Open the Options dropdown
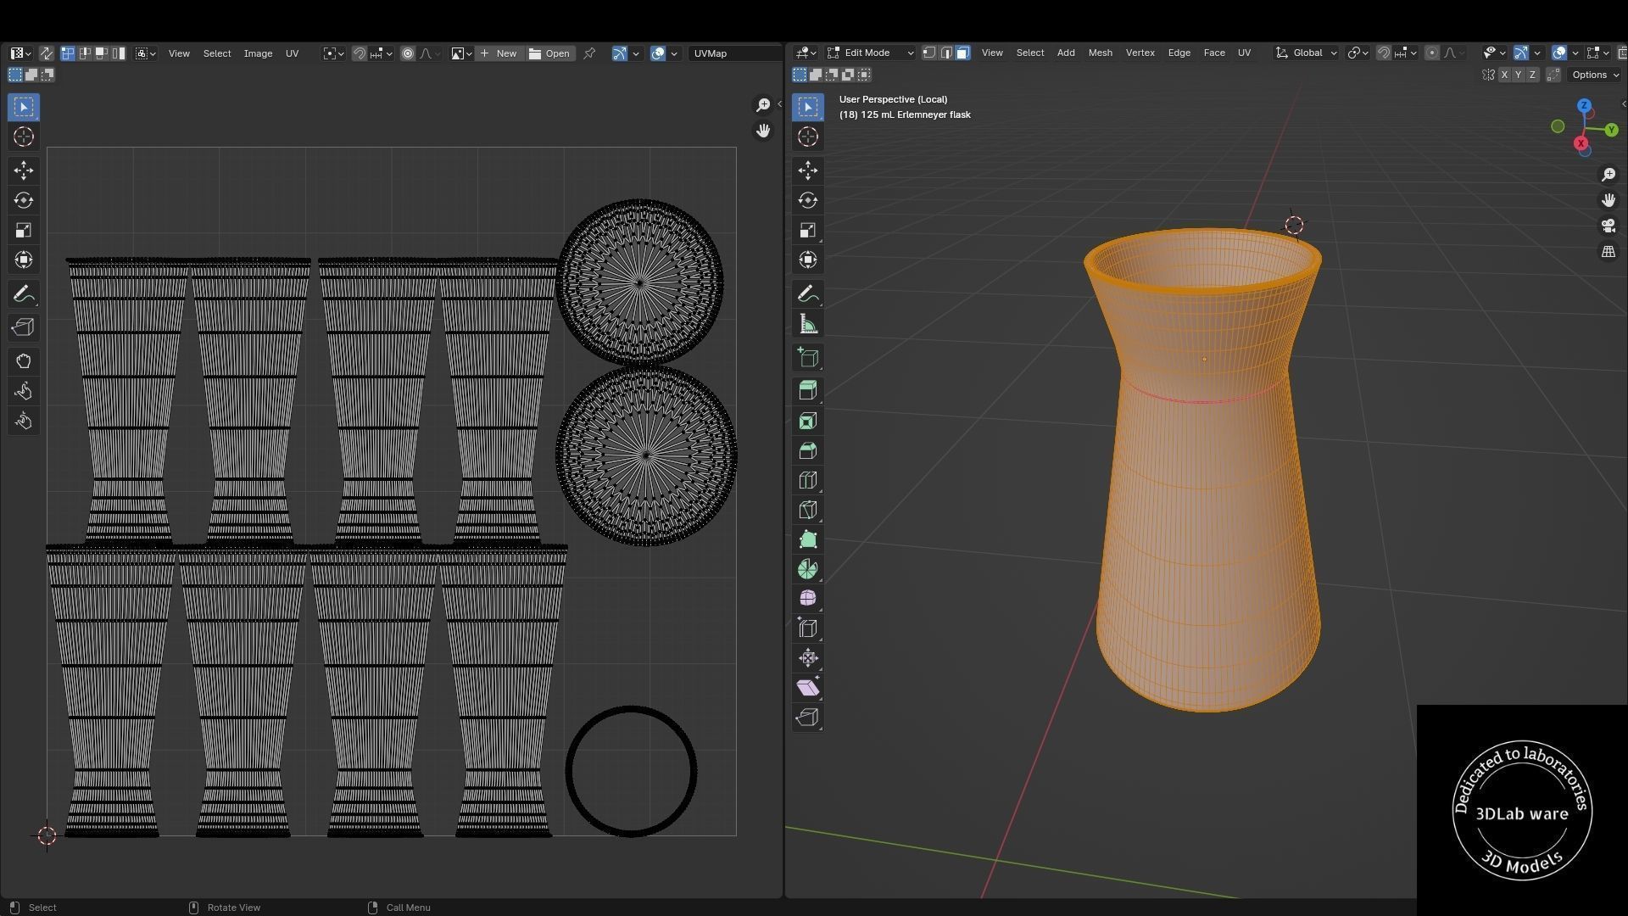Screen dimensions: 1628x916 tap(1595, 75)
